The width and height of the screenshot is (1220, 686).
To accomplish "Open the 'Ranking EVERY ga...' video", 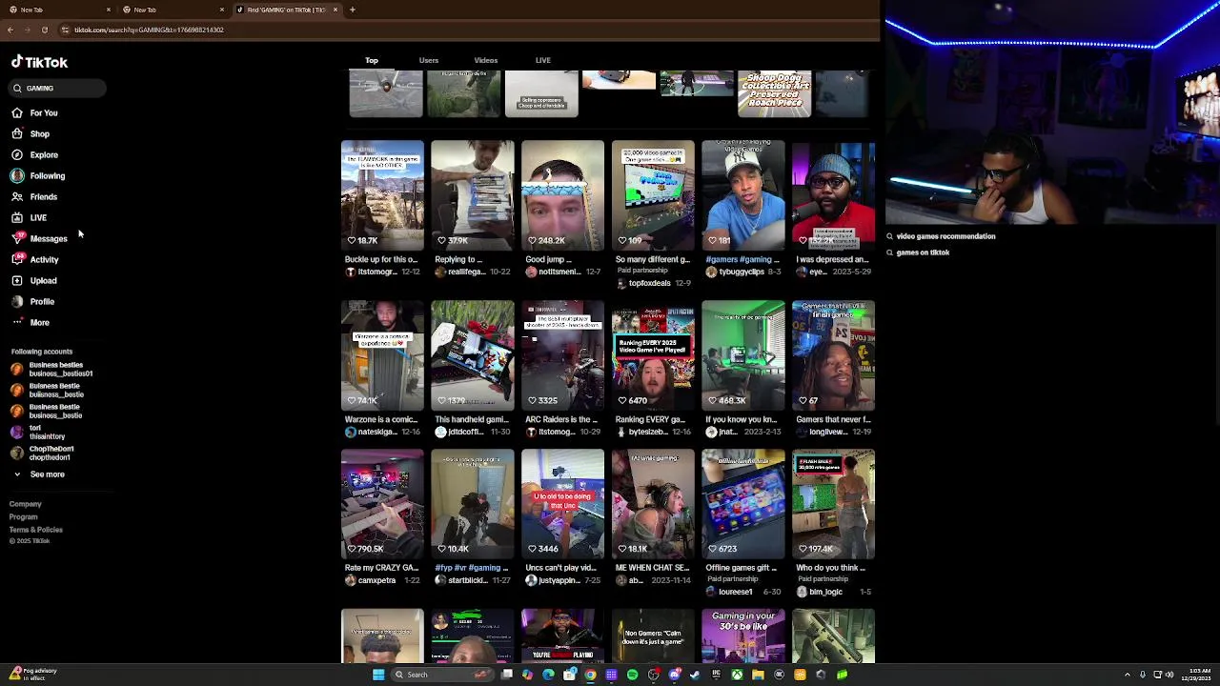I will click(x=653, y=355).
